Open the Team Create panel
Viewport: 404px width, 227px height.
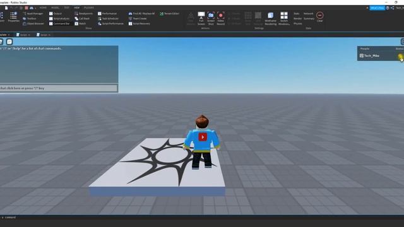coord(138,18)
